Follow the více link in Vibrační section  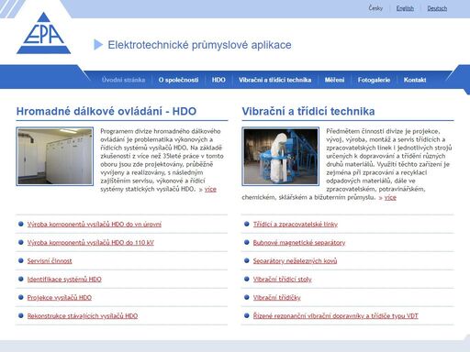click(x=390, y=197)
